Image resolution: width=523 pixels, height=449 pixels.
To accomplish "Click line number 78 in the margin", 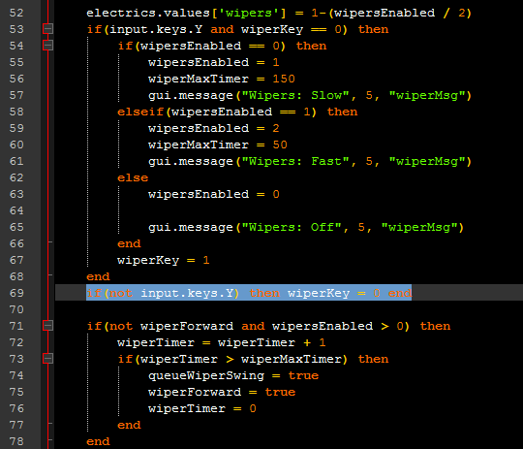I will [x=16, y=441].
